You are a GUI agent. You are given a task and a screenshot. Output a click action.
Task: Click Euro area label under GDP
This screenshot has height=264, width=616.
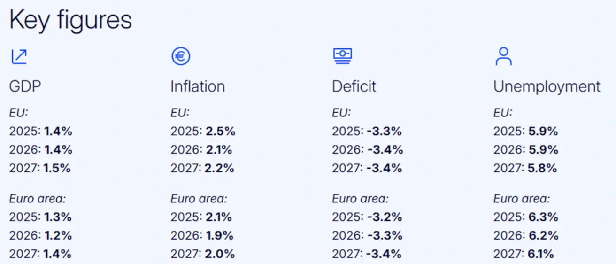[38, 199]
